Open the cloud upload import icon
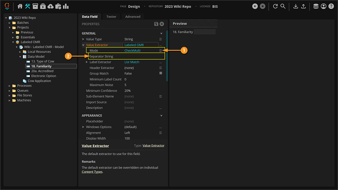The image size is (338, 190). 50,6
